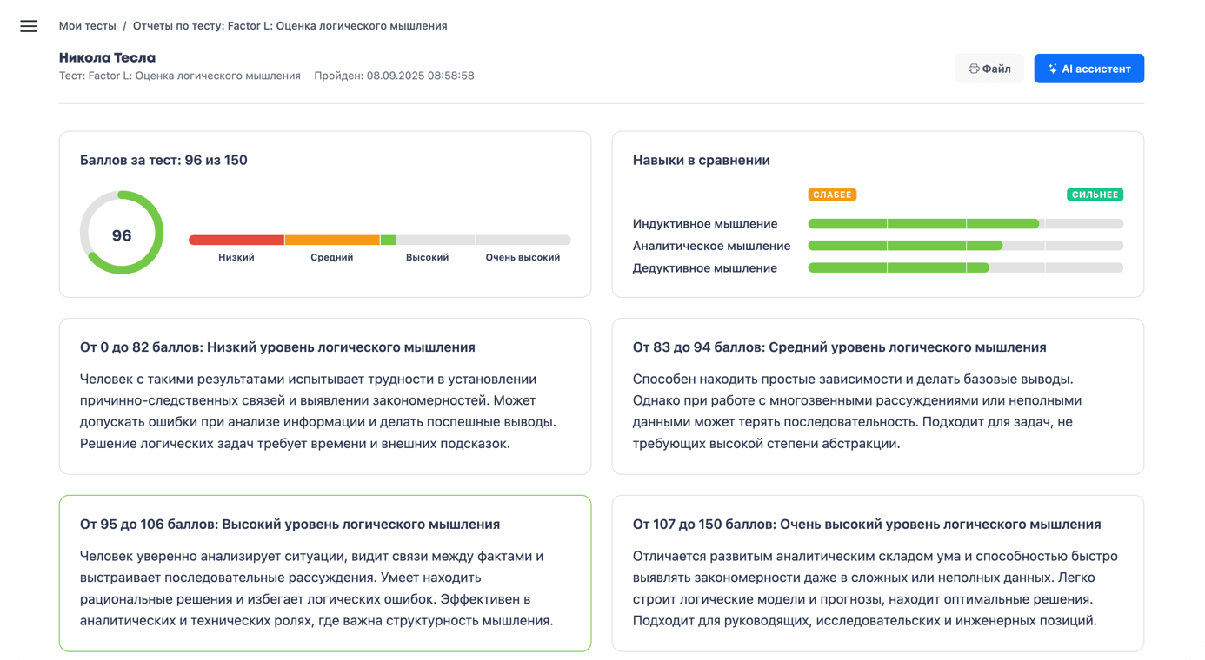The width and height of the screenshot is (1205, 660).
Task: Click the sparkle icon on AI ассистент
Action: [x=1052, y=69]
